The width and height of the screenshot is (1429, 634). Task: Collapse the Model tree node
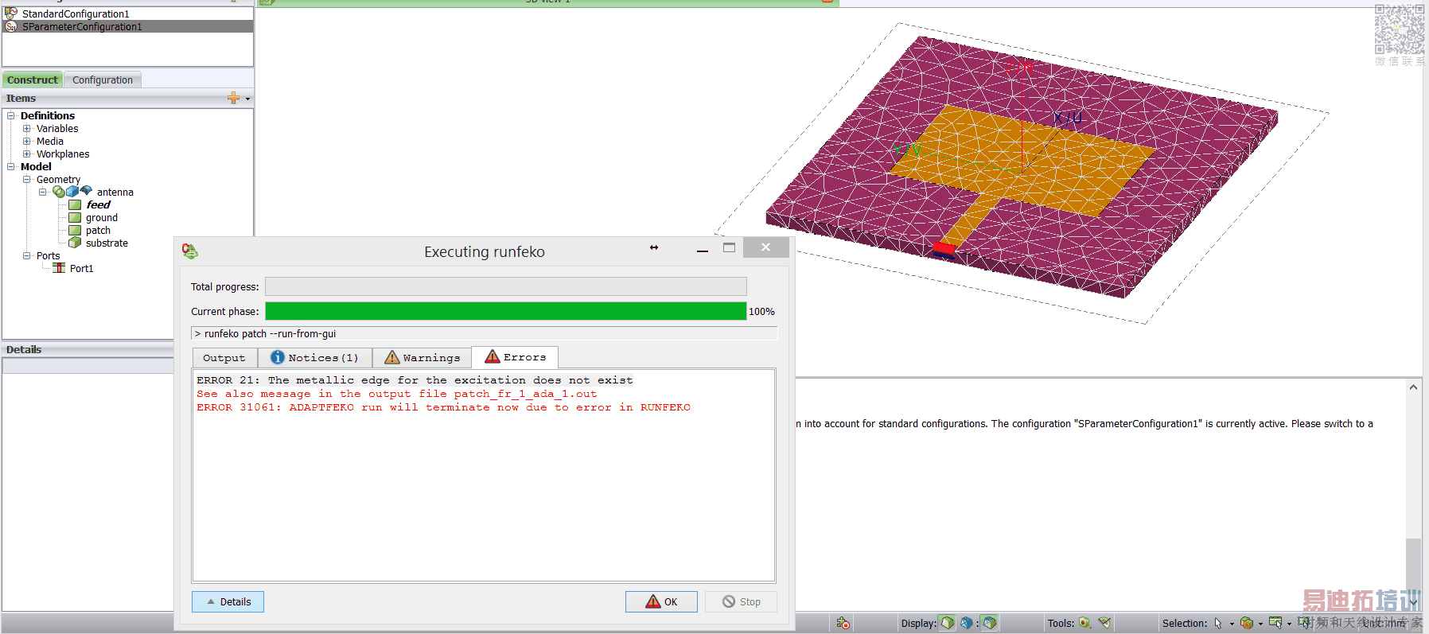[11, 166]
